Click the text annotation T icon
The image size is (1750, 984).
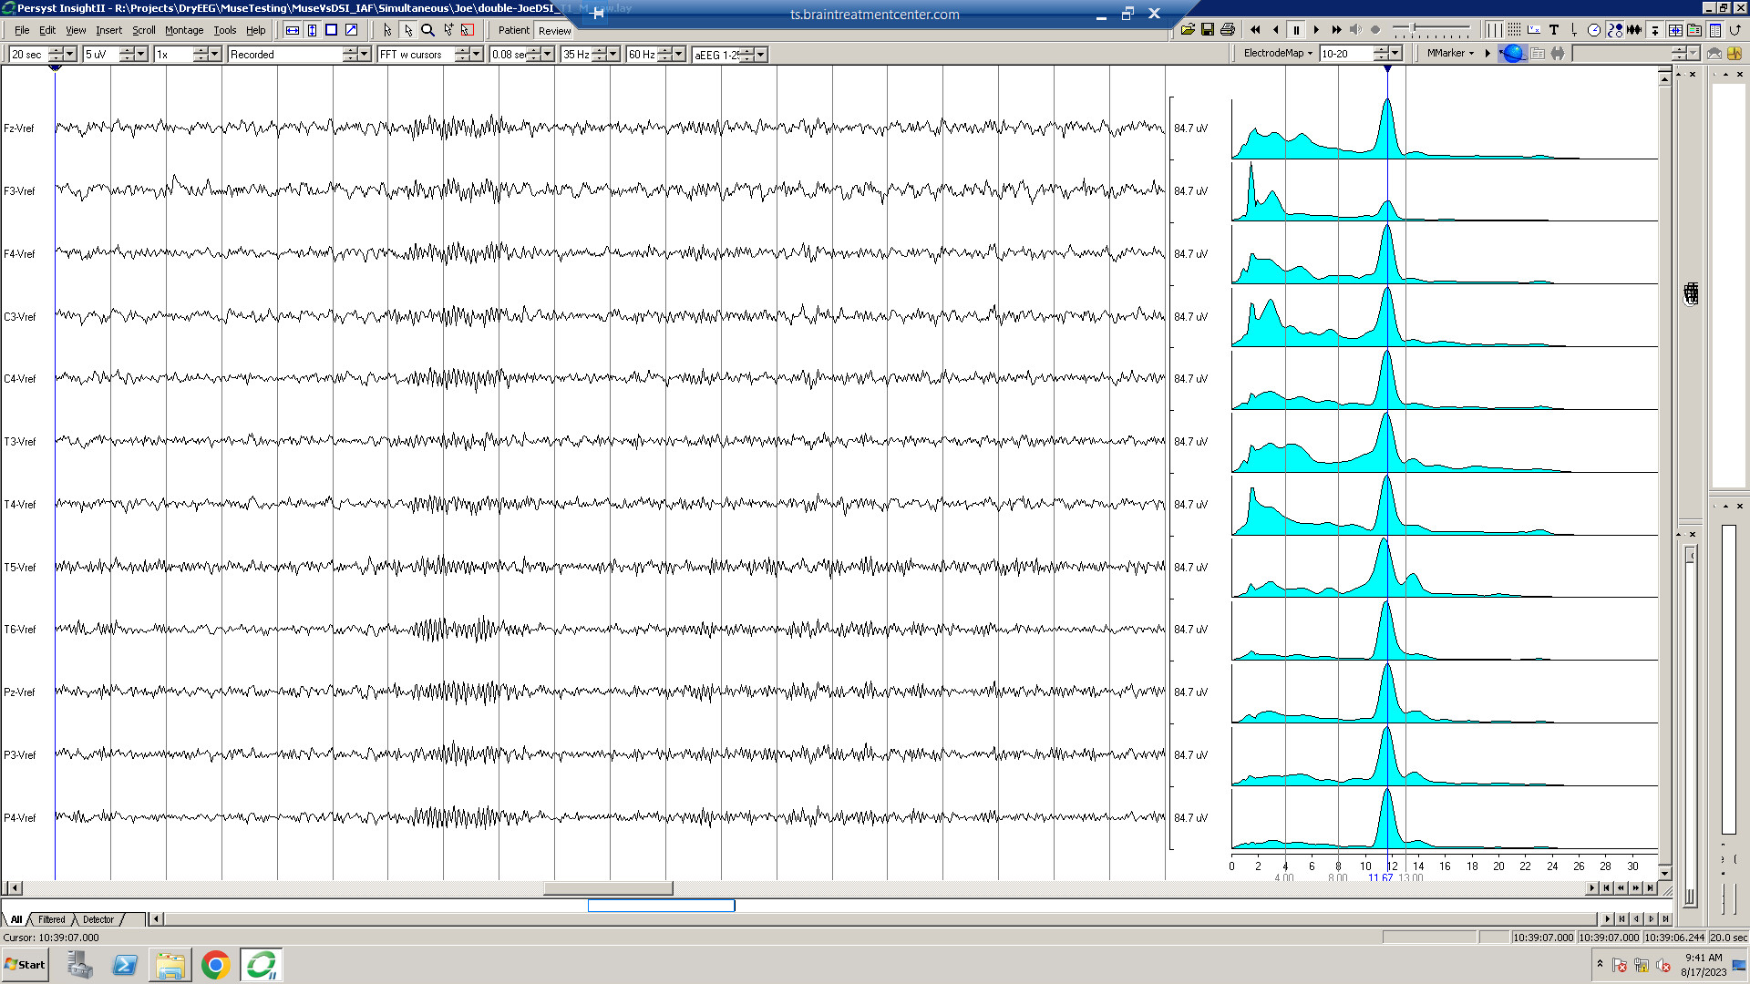click(x=1554, y=30)
